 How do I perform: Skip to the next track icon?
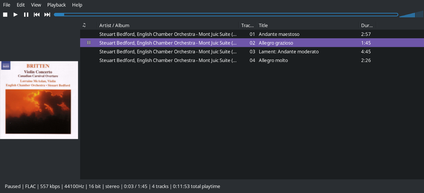(47, 15)
